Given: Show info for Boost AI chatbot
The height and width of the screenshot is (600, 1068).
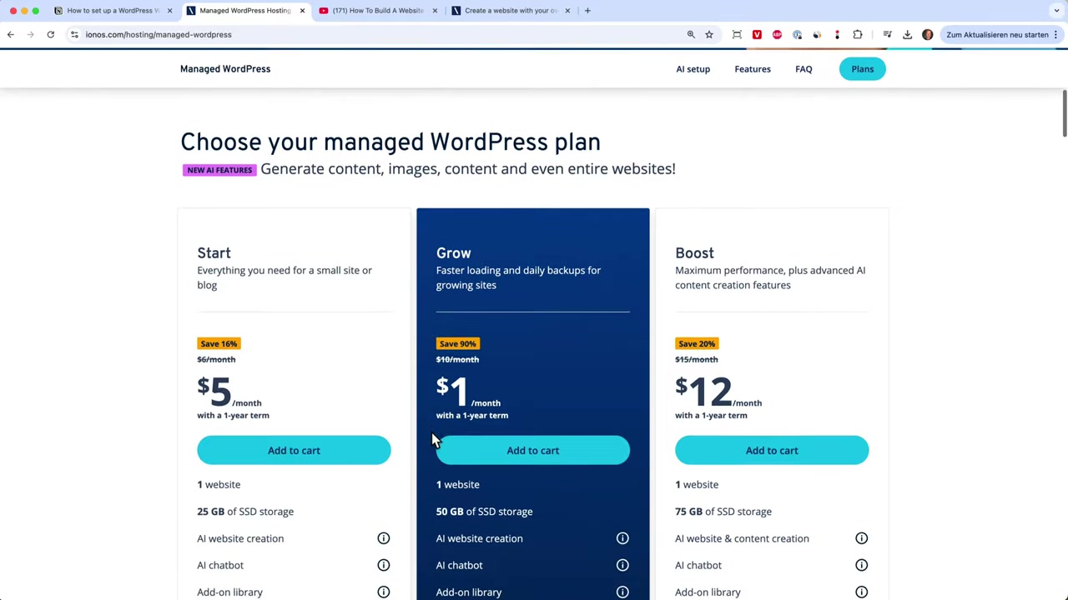Looking at the screenshot, I should (x=861, y=565).
